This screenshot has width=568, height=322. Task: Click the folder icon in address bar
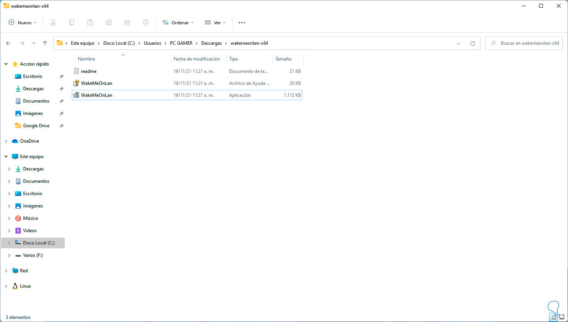pyautogui.click(x=60, y=43)
